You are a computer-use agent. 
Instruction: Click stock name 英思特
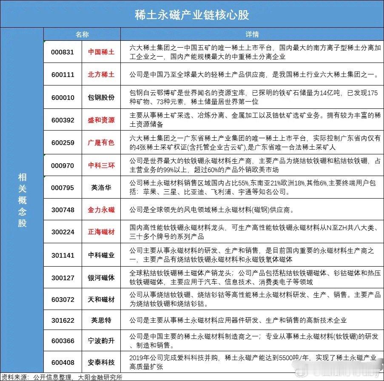pyautogui.click(x=101, y=320)
